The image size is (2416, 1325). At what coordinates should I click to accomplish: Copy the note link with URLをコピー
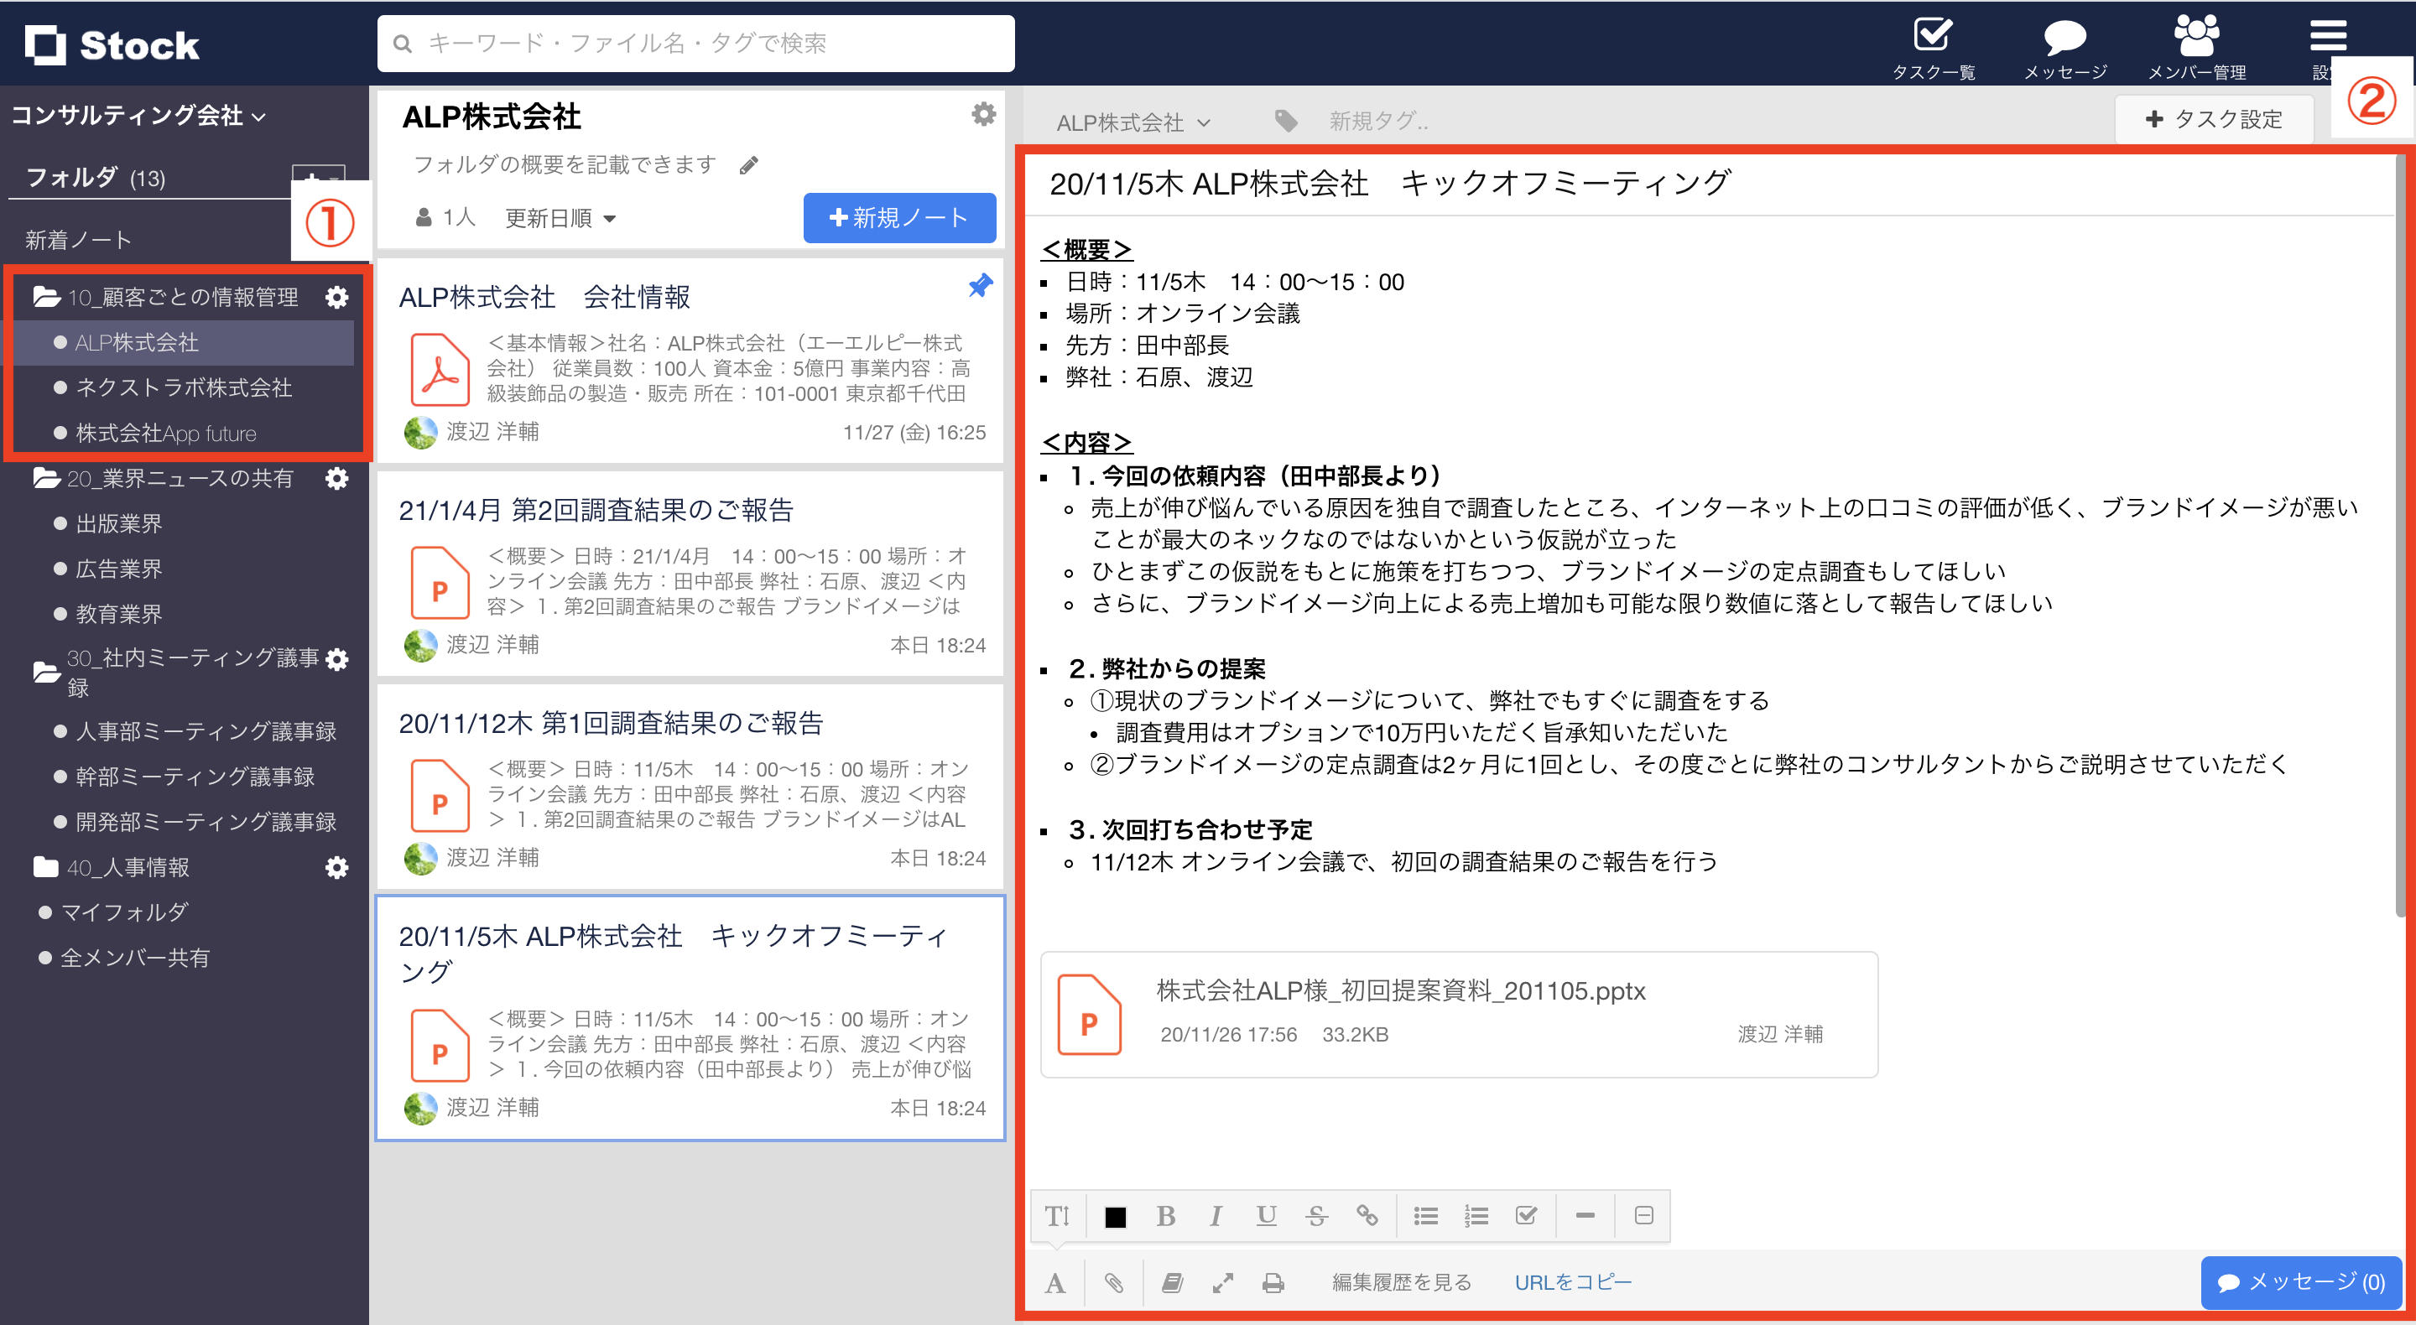coord(1573,1283)
